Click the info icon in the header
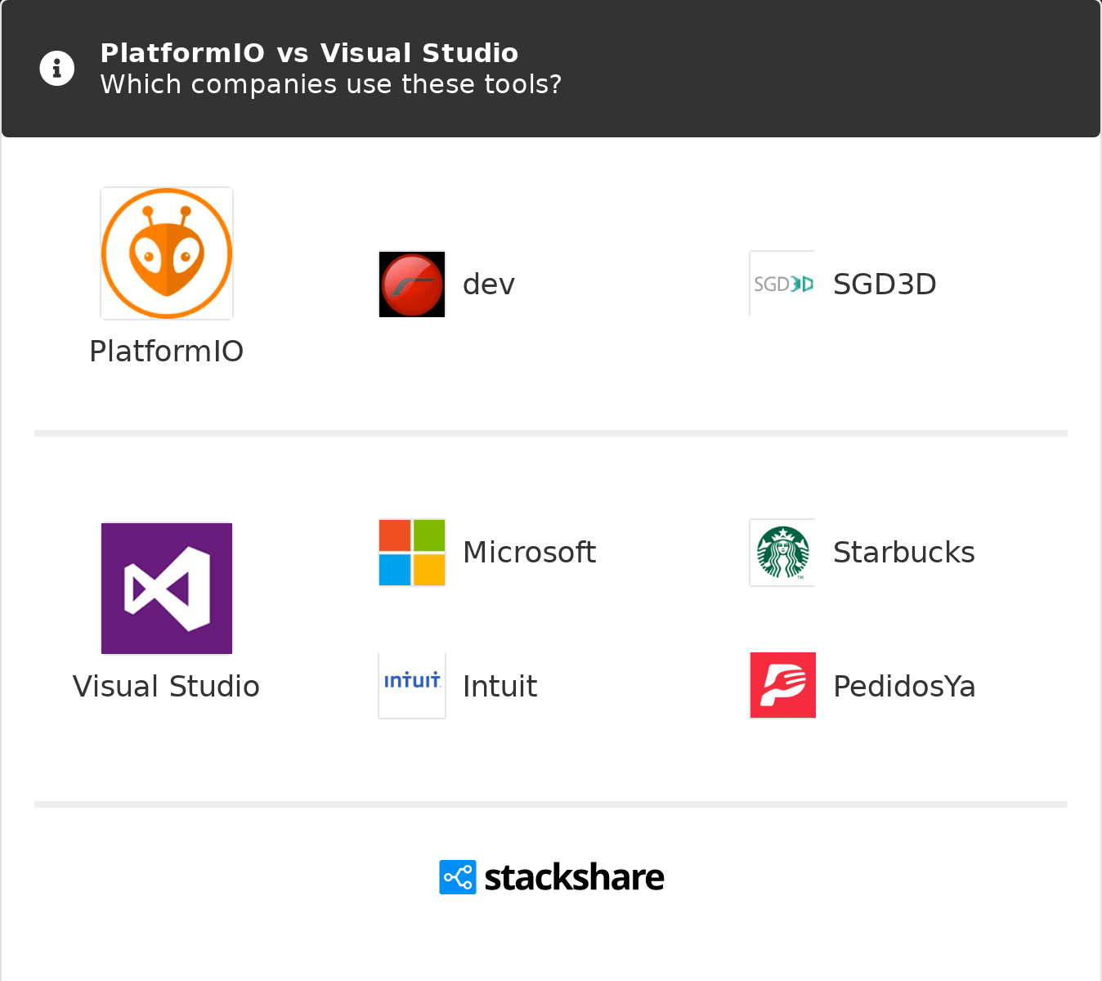 [57, 69]
